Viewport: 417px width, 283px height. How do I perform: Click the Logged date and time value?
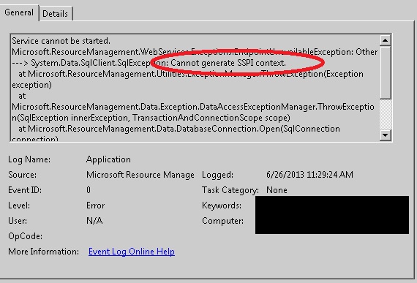309,175
